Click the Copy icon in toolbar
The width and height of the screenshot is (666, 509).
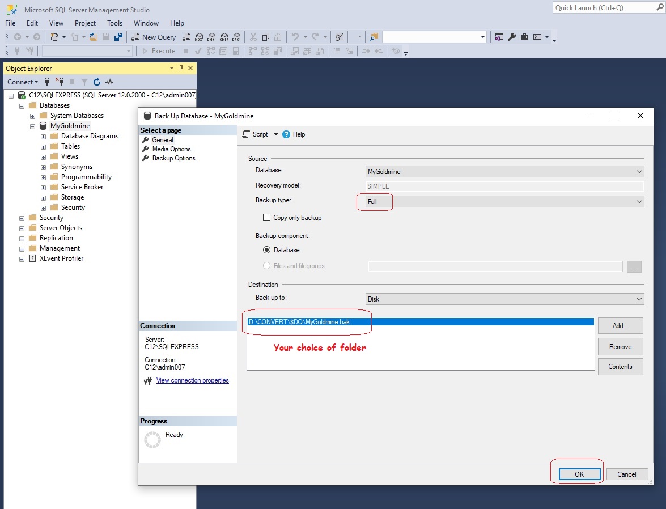266,37
